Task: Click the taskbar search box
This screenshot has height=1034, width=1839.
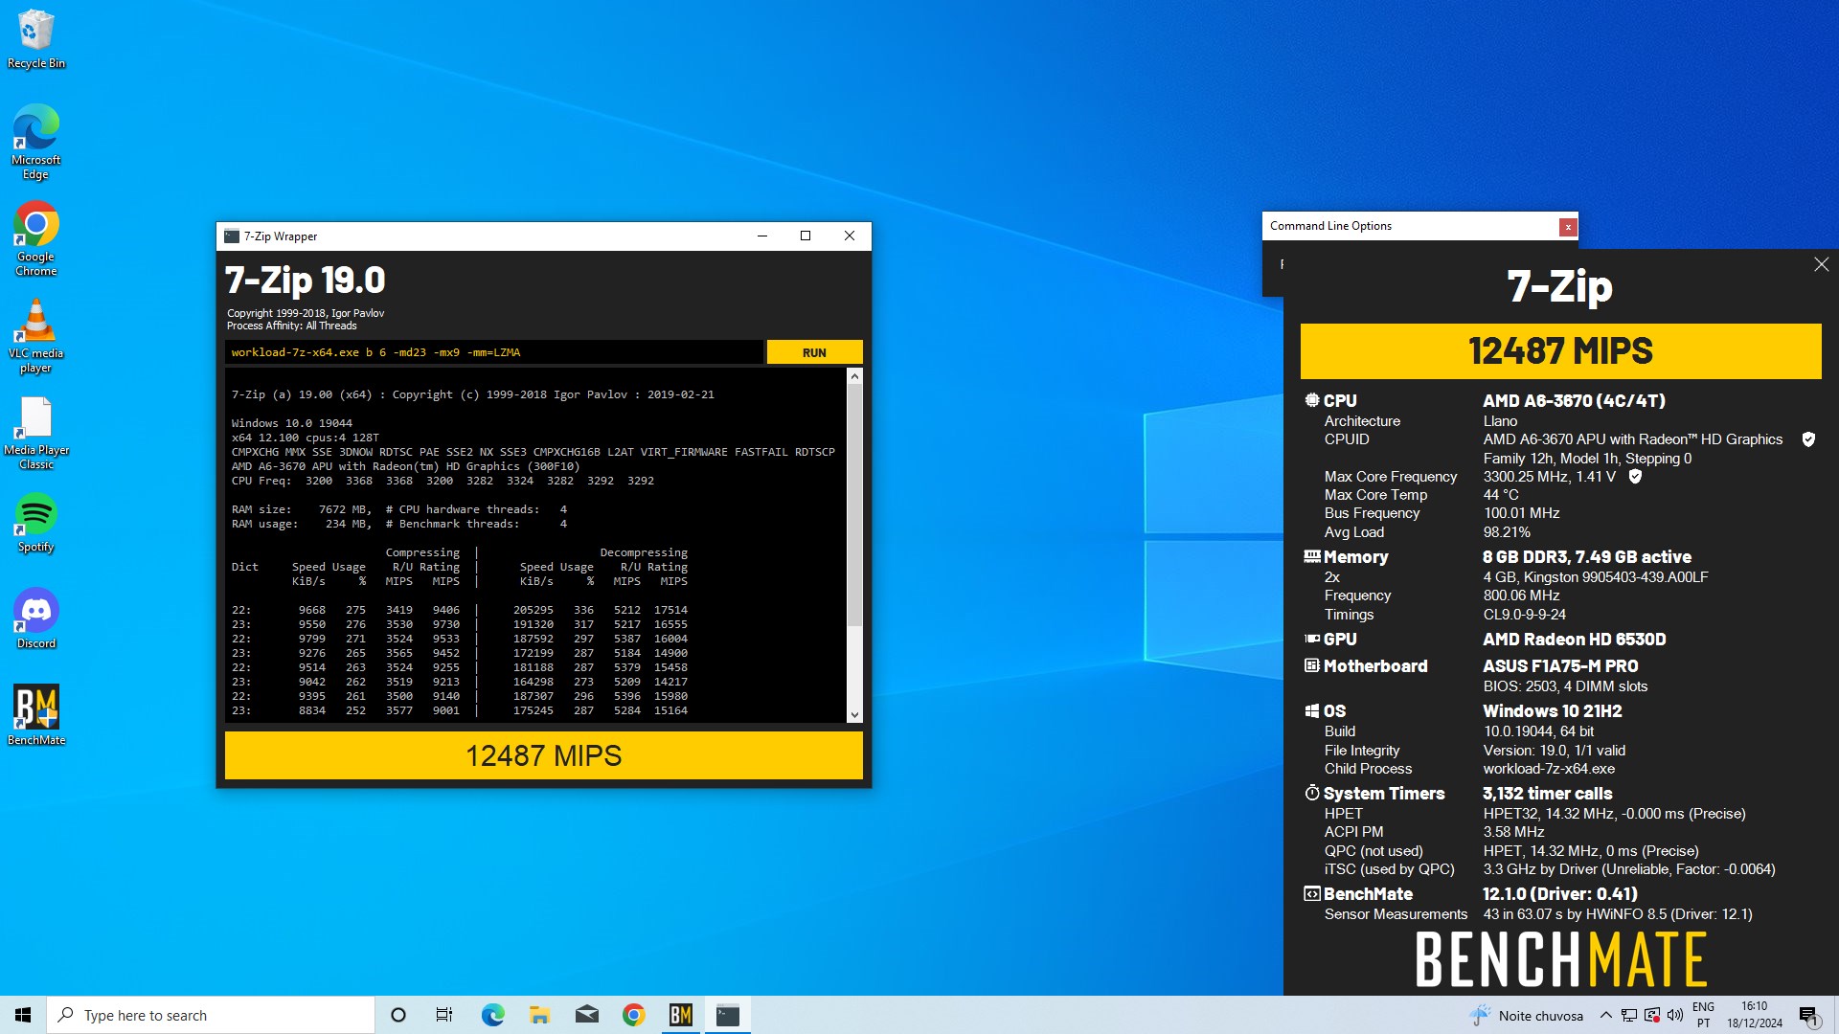Action: pyautogui.click(x=211, y=1015)
